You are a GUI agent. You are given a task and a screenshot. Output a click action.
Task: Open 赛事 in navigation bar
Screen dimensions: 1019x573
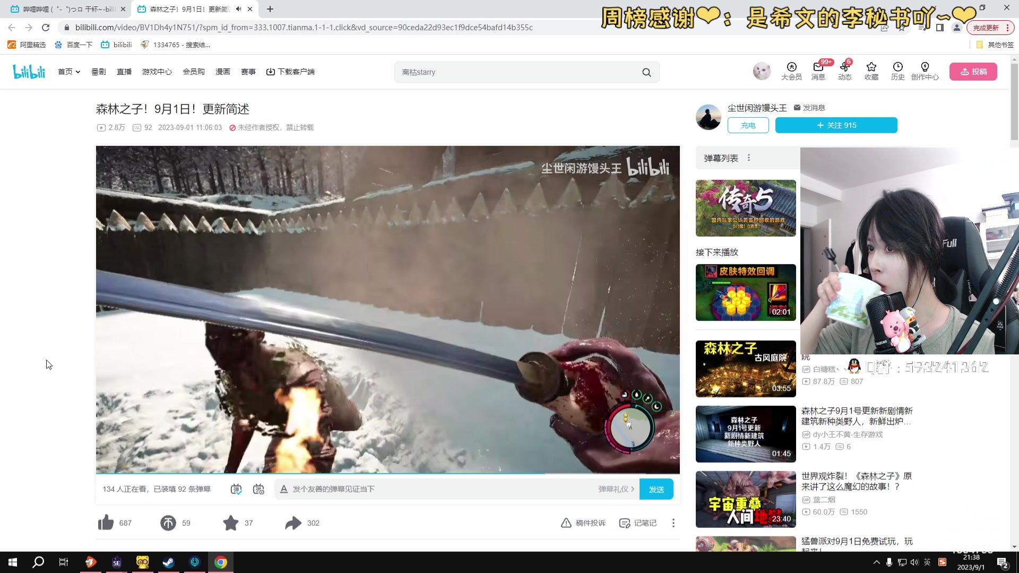pos(248,72)
